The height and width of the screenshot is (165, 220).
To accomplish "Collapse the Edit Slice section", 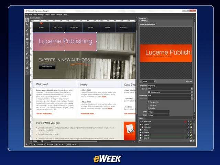I will (140, 21).
